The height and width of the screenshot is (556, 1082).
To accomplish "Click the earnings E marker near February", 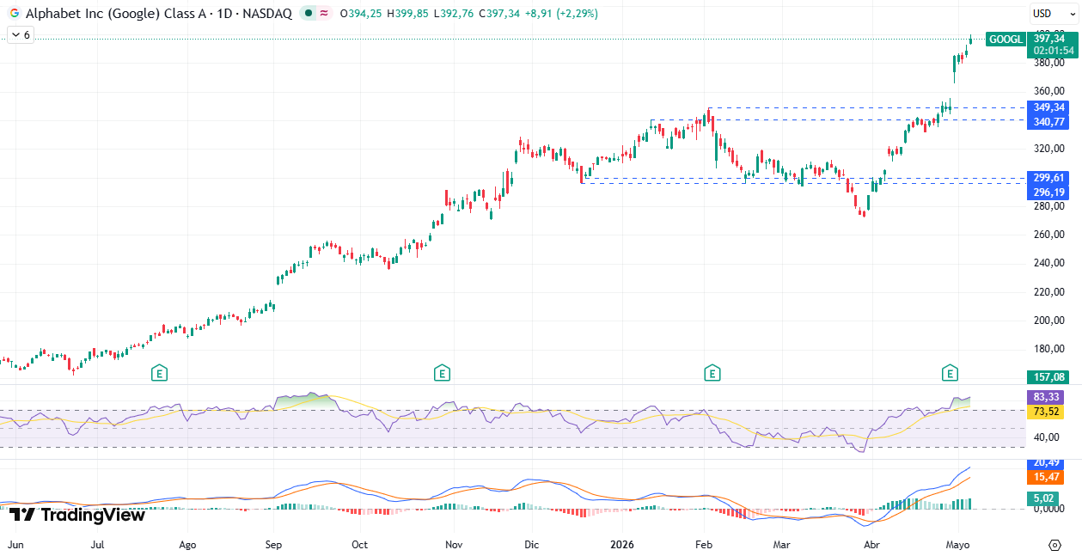I will coord(712,373).
